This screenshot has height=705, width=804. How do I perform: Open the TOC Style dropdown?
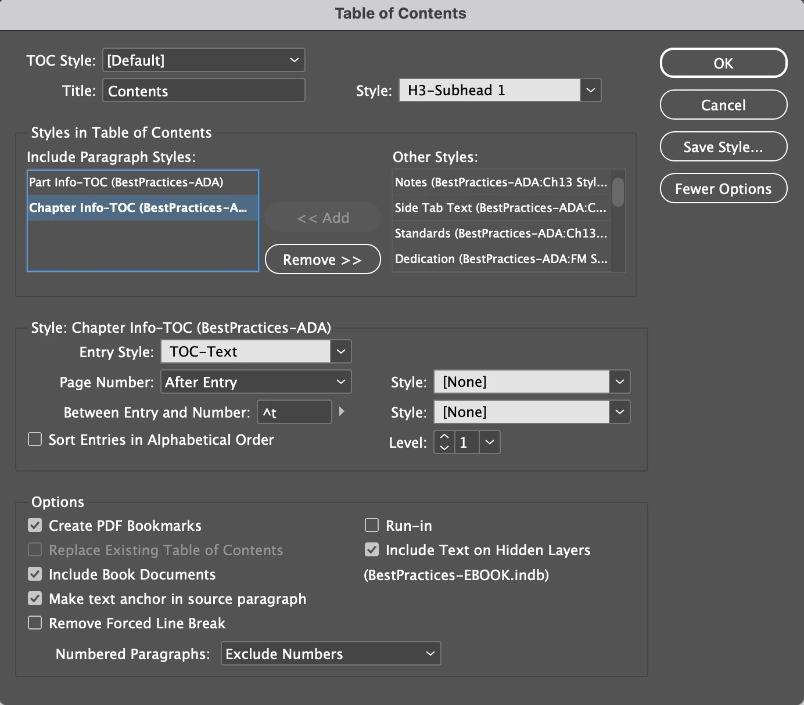coord(203,60)
